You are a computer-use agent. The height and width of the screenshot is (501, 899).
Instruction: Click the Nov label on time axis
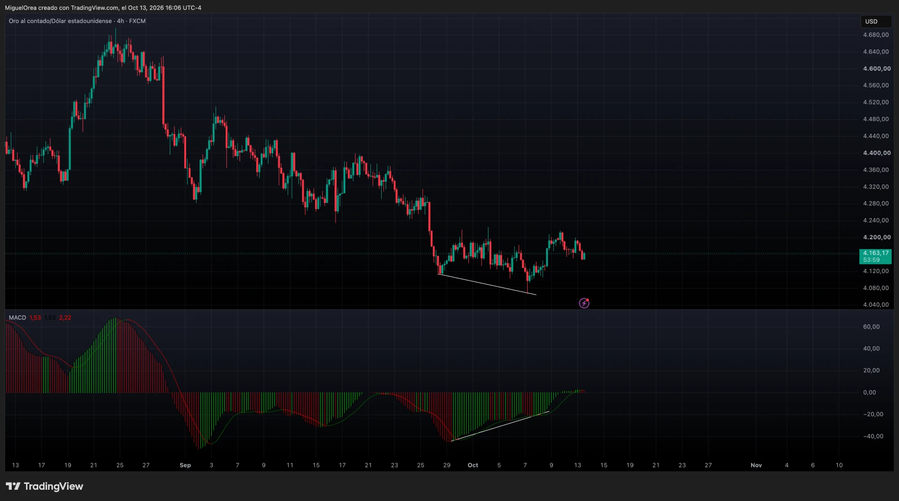756,465
